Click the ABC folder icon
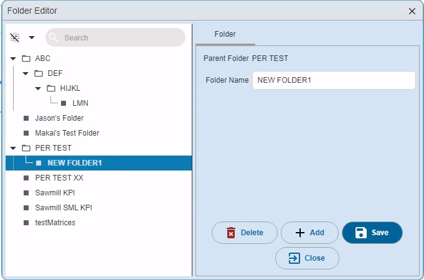424x280 pixels. (26, 58)
